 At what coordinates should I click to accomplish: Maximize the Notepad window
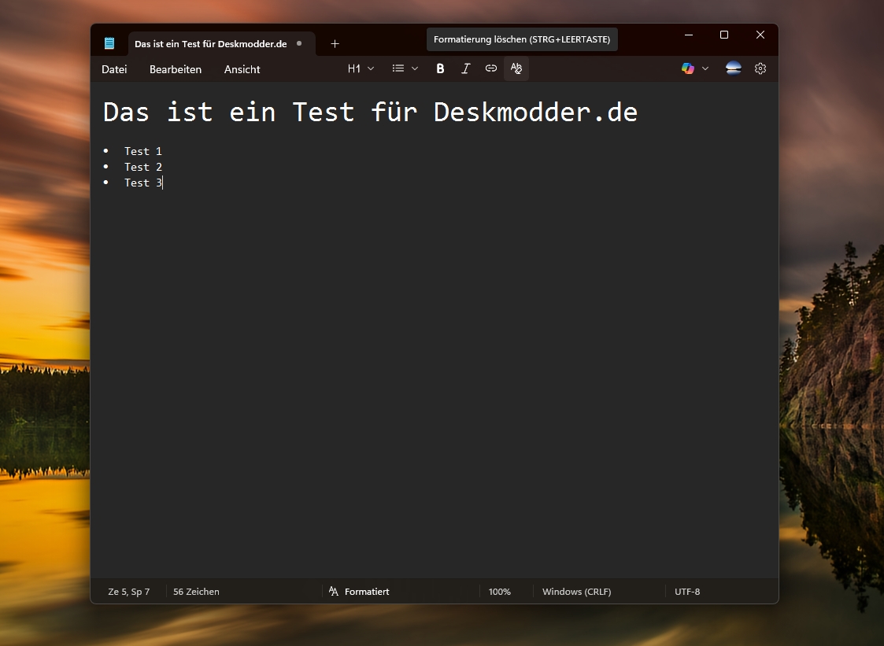(724, 35)
